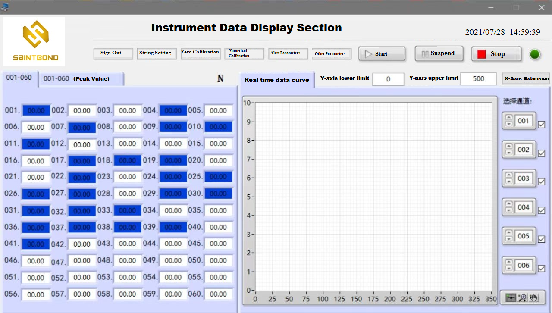Select the crosshair cursor graph tool
This screenshot has height=313, width=552.
point(511,297)
